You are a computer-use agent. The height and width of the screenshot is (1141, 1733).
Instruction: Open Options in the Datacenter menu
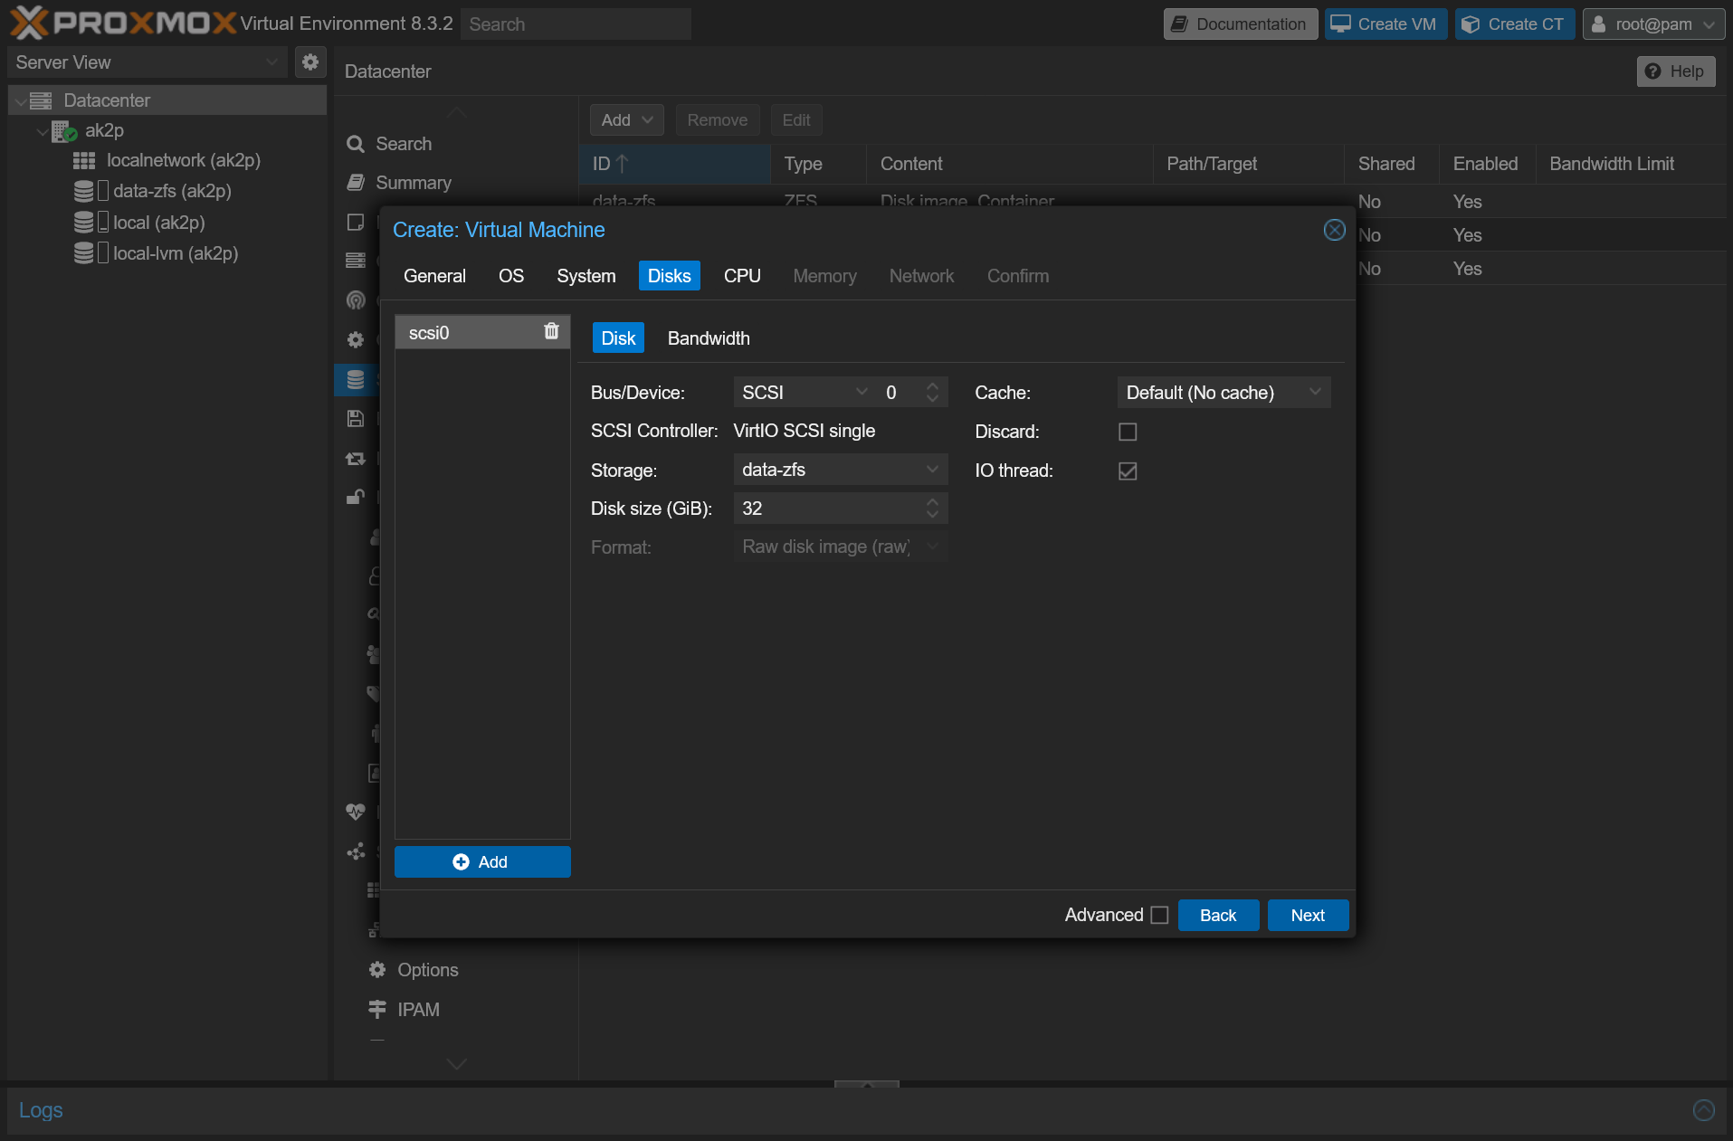(x=427, y=970)
